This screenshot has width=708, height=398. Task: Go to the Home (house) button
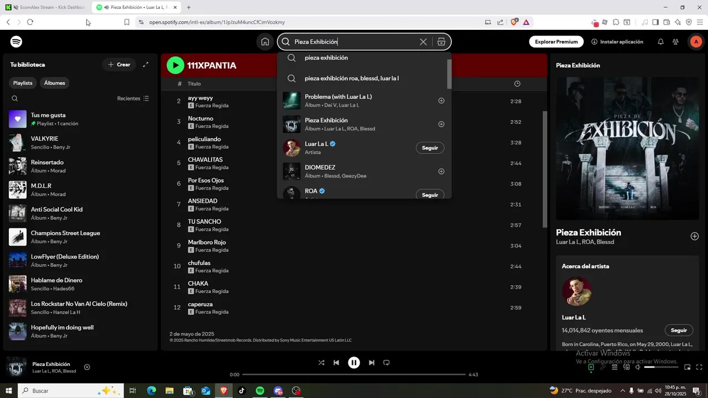click(265, 42)
